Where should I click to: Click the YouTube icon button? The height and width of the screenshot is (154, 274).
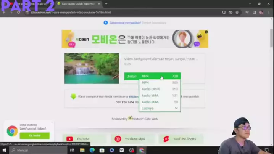[x=69, y=139]
